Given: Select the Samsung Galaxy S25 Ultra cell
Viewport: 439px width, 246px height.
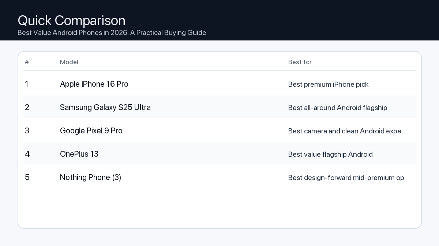Looking at the screenshot, I should click(x=105, y=108).
